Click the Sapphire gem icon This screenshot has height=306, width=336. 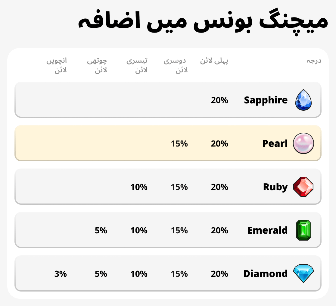303,100
